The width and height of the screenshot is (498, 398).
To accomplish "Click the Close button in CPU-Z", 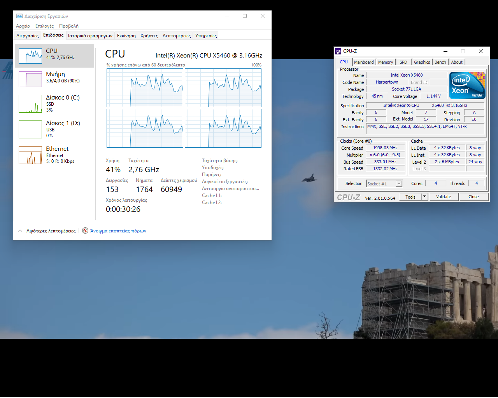I will (x=473, y=197).
